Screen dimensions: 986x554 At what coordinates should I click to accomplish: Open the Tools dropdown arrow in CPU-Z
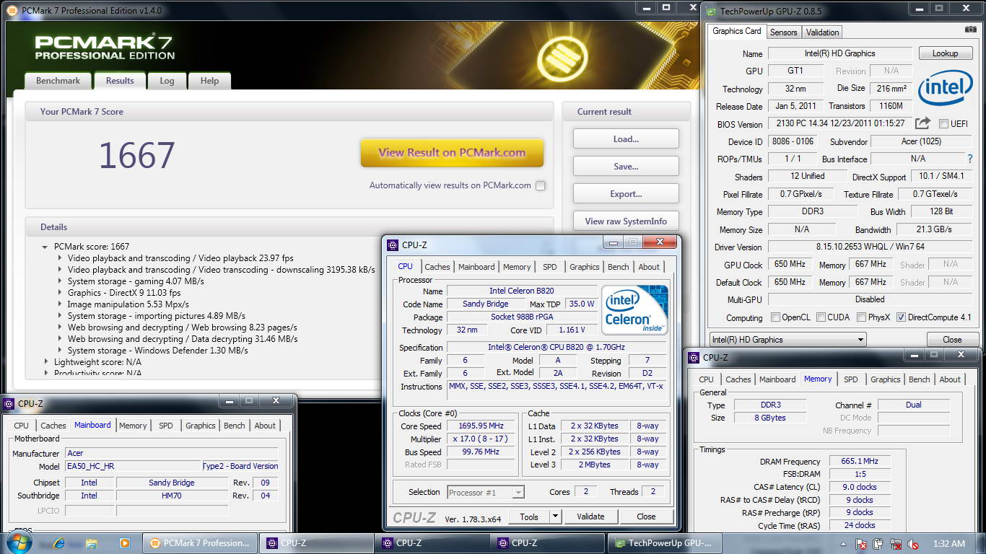[x=555, y=516]
